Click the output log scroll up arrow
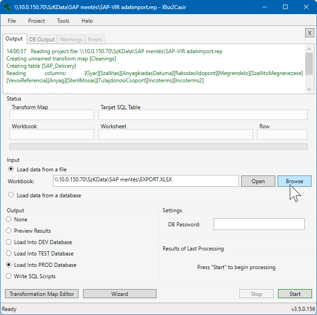 [309, 49]
